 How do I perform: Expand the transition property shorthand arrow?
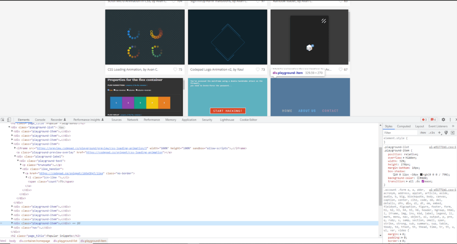click(x=407, y=181)
